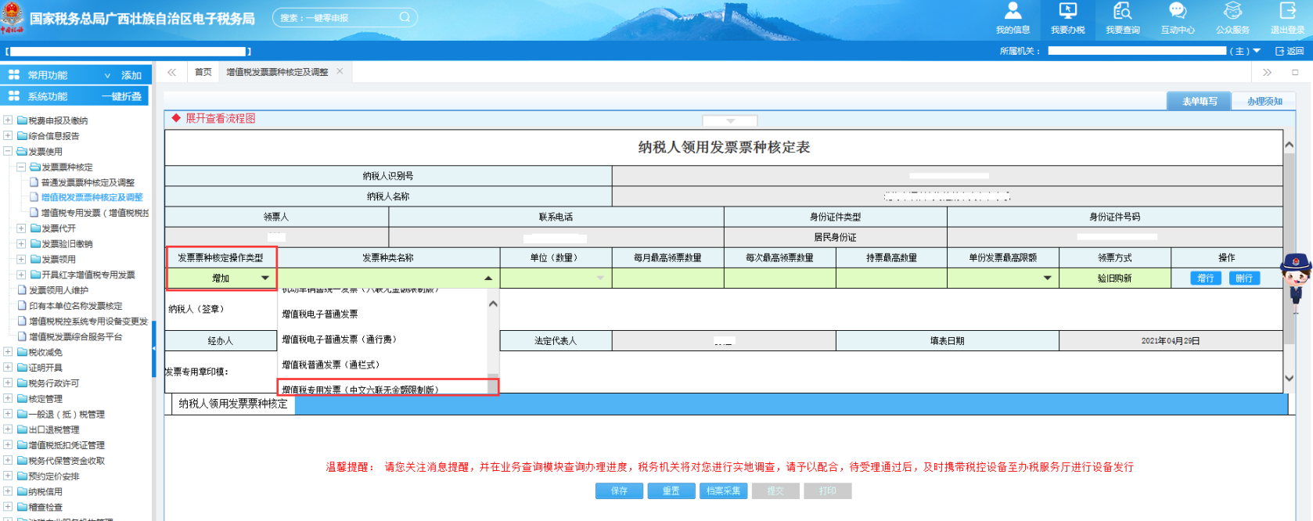Switch to the 办理须知 tab

coord(1264,102)
